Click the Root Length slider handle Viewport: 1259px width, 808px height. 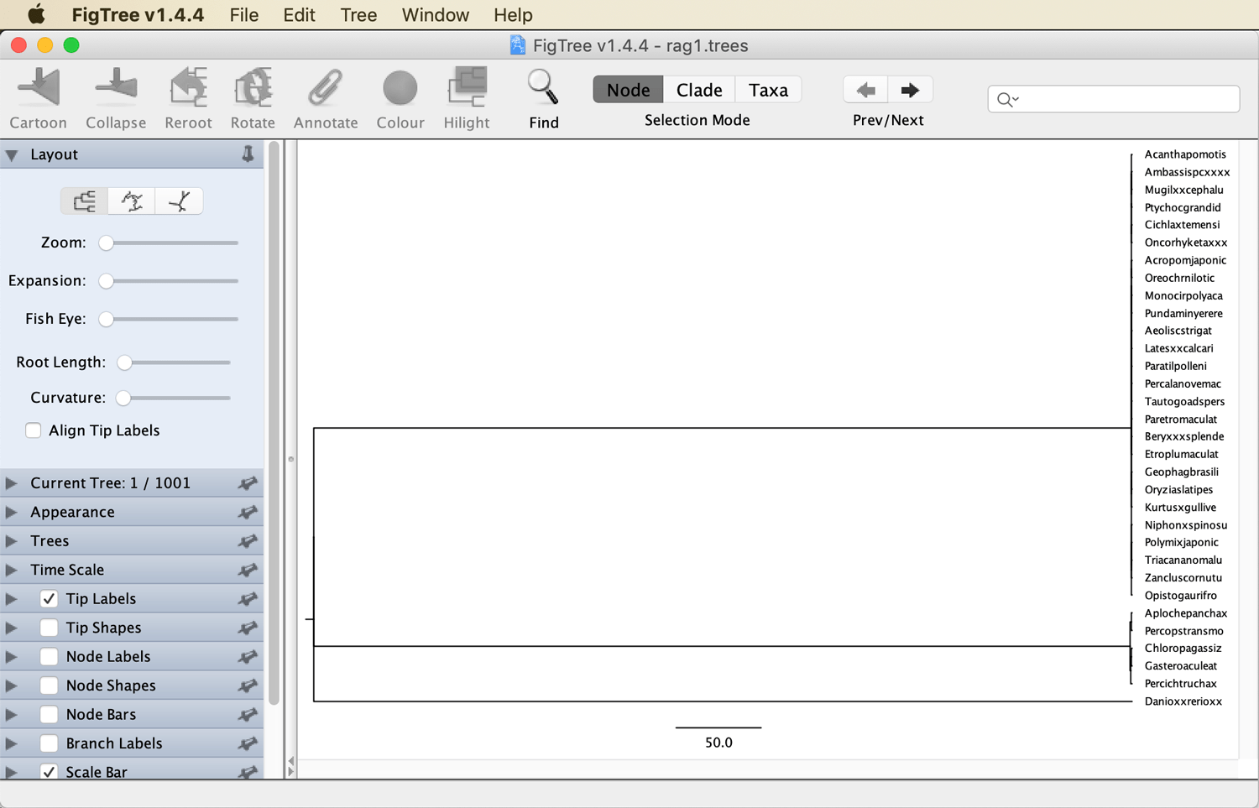124,362
